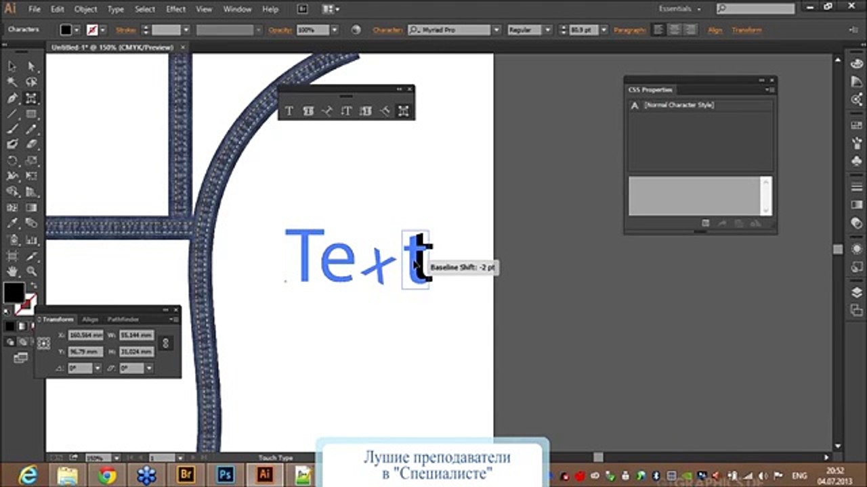This screenshot has height=487, width=867.
Task: Toggle constrain width and height proportions
Action: pos(166,343)
